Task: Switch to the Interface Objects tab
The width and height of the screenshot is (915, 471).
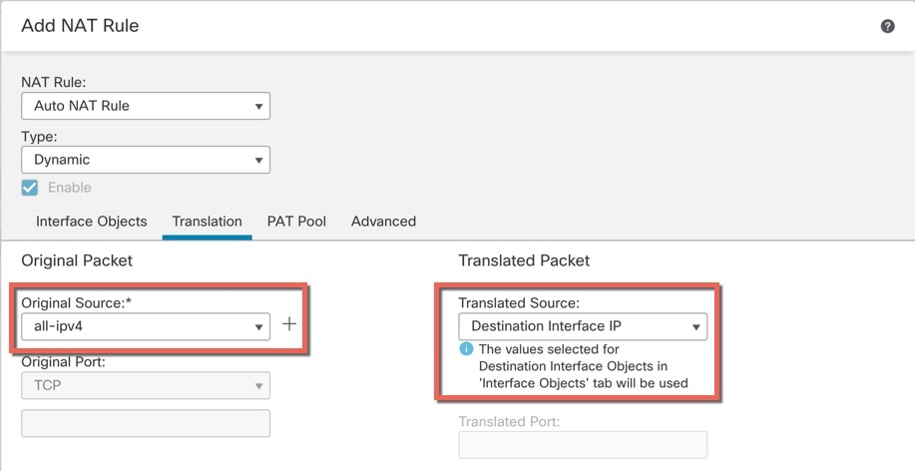Action: coord(92,222)
